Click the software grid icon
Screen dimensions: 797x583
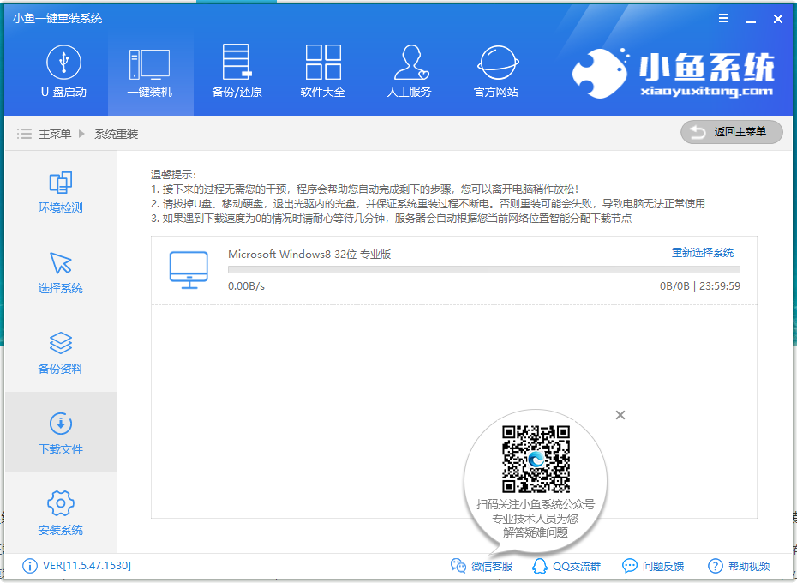click(323, 62)
